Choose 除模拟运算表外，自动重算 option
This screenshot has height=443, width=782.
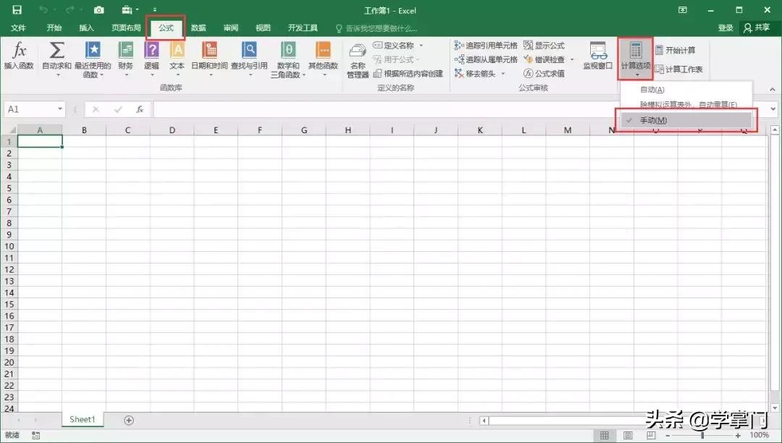688,104
